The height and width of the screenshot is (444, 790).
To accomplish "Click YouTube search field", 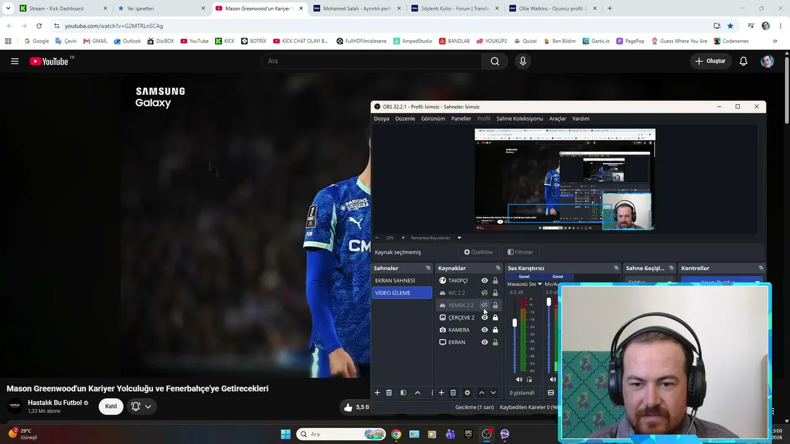I will pyautogui.click(x=372, y=61).
